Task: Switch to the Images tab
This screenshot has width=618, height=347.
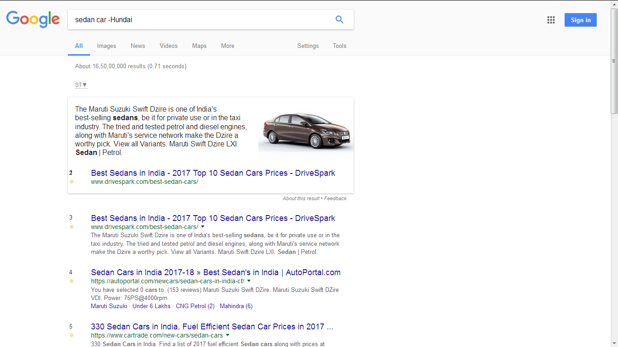Action: 106,46
